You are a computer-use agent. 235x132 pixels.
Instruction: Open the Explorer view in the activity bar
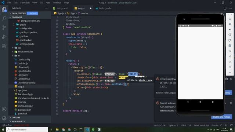(x=4, y=9)
